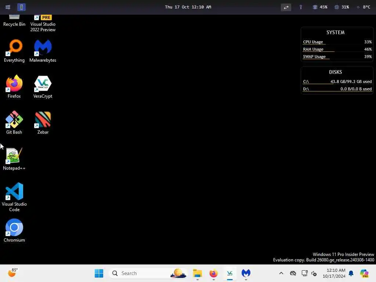The image size is (376, 282).
Task: Select Visual Studio Code desktop icon
Action: (x=14, y=197)
